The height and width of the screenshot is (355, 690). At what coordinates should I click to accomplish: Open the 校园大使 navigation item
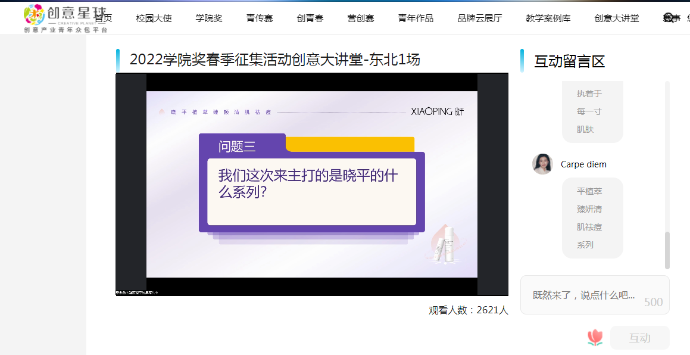click(x=154, y=18)
